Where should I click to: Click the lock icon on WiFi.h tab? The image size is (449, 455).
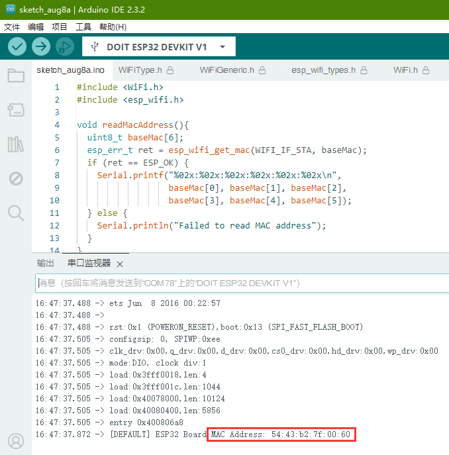point(426,70)
